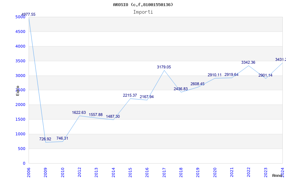Screen dimensions: 286x179
Task: Click the 2017 year on the x-axis
Action: click(x=164, y=171)
